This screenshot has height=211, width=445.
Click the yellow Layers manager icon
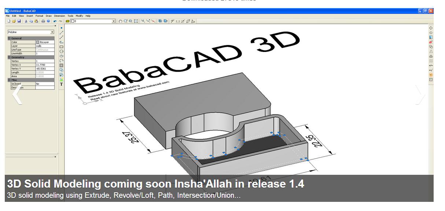[x=67, y=21]
